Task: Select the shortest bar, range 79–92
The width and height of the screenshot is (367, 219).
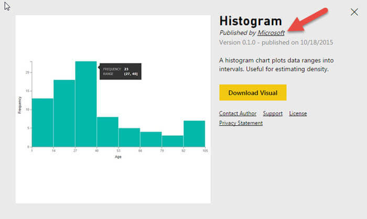Action: click(172, 141)
